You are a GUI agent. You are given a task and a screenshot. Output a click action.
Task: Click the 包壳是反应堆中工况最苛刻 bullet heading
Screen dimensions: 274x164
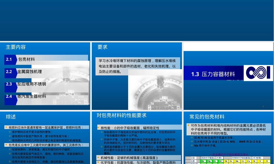(47, 145)
